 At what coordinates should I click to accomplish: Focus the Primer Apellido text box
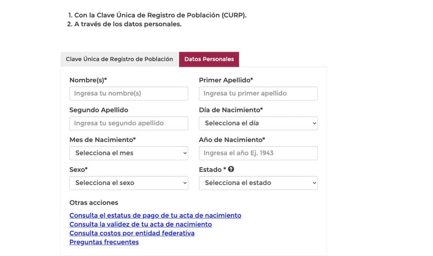tap(258, 93)
